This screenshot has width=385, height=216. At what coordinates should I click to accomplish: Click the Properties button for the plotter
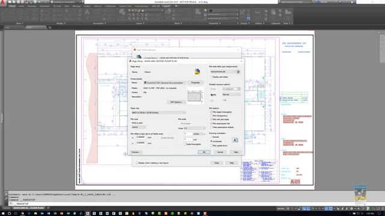click(x=196, y=83)
